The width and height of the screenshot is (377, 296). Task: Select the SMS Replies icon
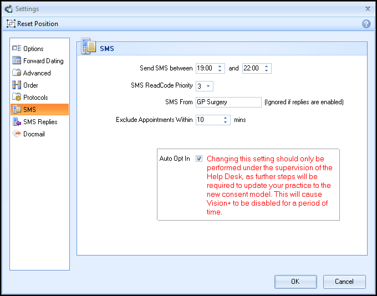pos(17,122)
